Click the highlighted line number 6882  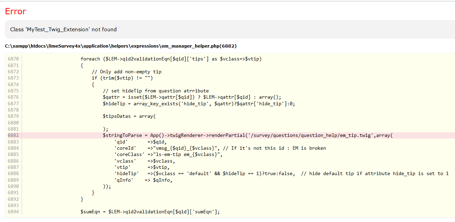click(13, 135)
